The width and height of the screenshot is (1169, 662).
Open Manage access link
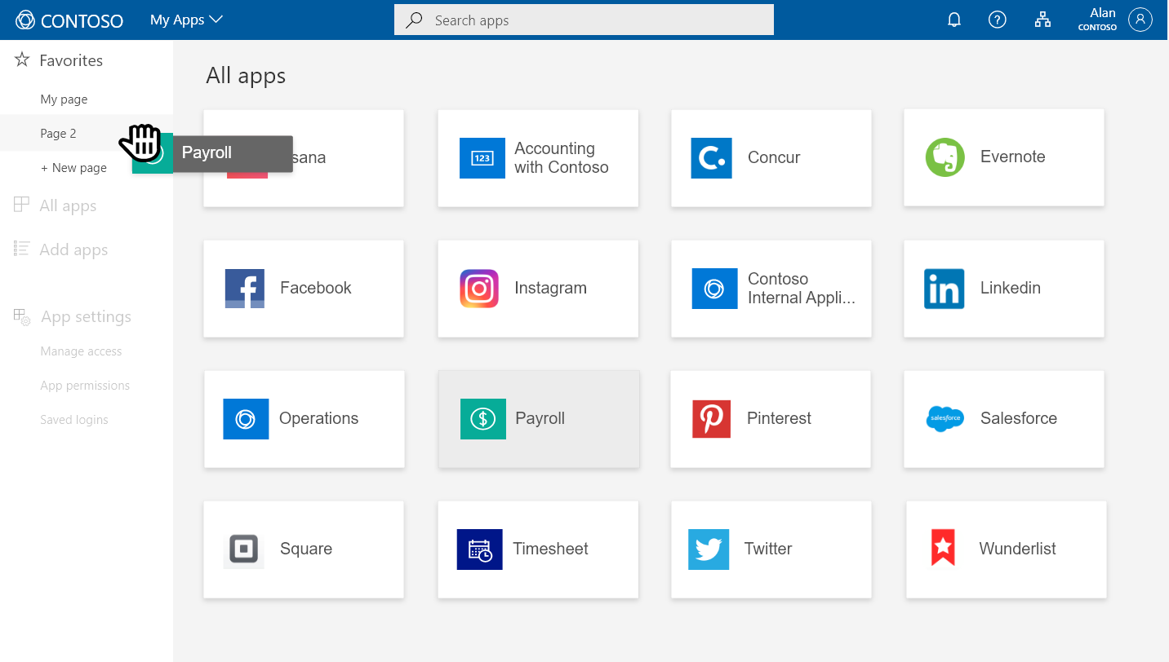pos(81,351)
